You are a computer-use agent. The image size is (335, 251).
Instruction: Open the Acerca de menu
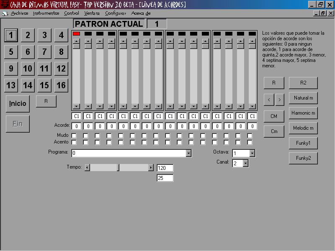(141, 13)
